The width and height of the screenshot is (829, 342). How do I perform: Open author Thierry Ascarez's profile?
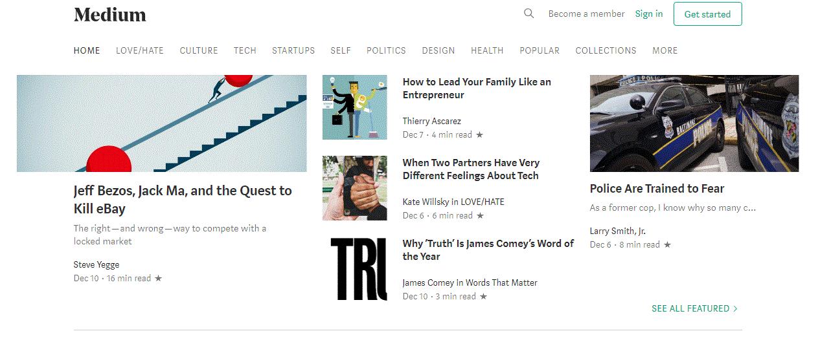[432, 121]
